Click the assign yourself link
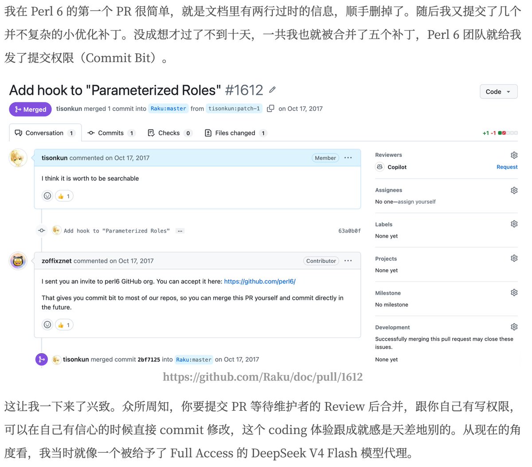Viewport: 532px width, 467px height. (417, 201)
